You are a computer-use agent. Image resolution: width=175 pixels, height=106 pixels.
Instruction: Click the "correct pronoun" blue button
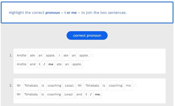click(x=87, y=36)
